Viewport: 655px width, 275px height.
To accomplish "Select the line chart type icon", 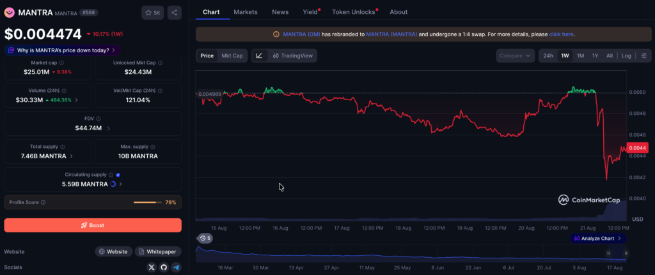I will (x=259, y=56).
